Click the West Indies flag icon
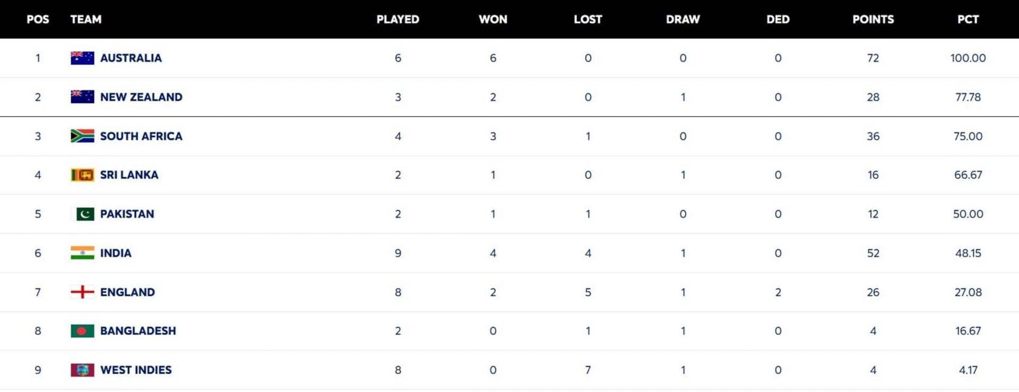 point(82,370)
